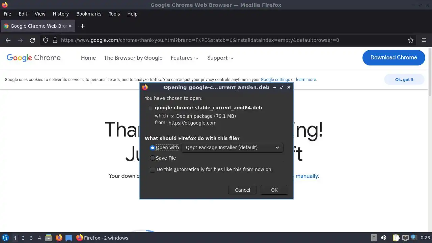Image resolution: width=432 pixels, height=243 pixels.
Task: Open the Google settings link
Action: (275, 80)
